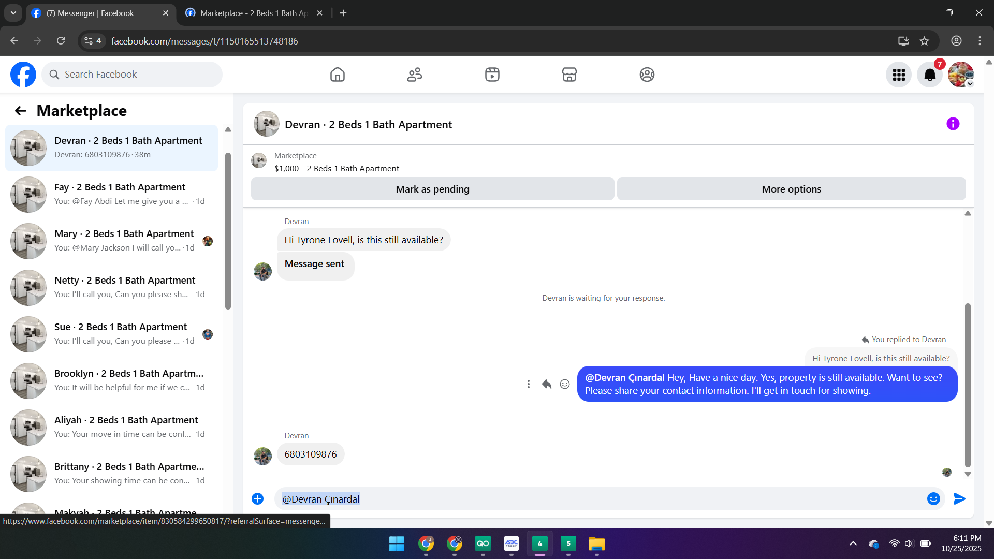Screen dimensions: 994x559
Task: Open the Friends icon in top navigation
Action: coord(414,75)
